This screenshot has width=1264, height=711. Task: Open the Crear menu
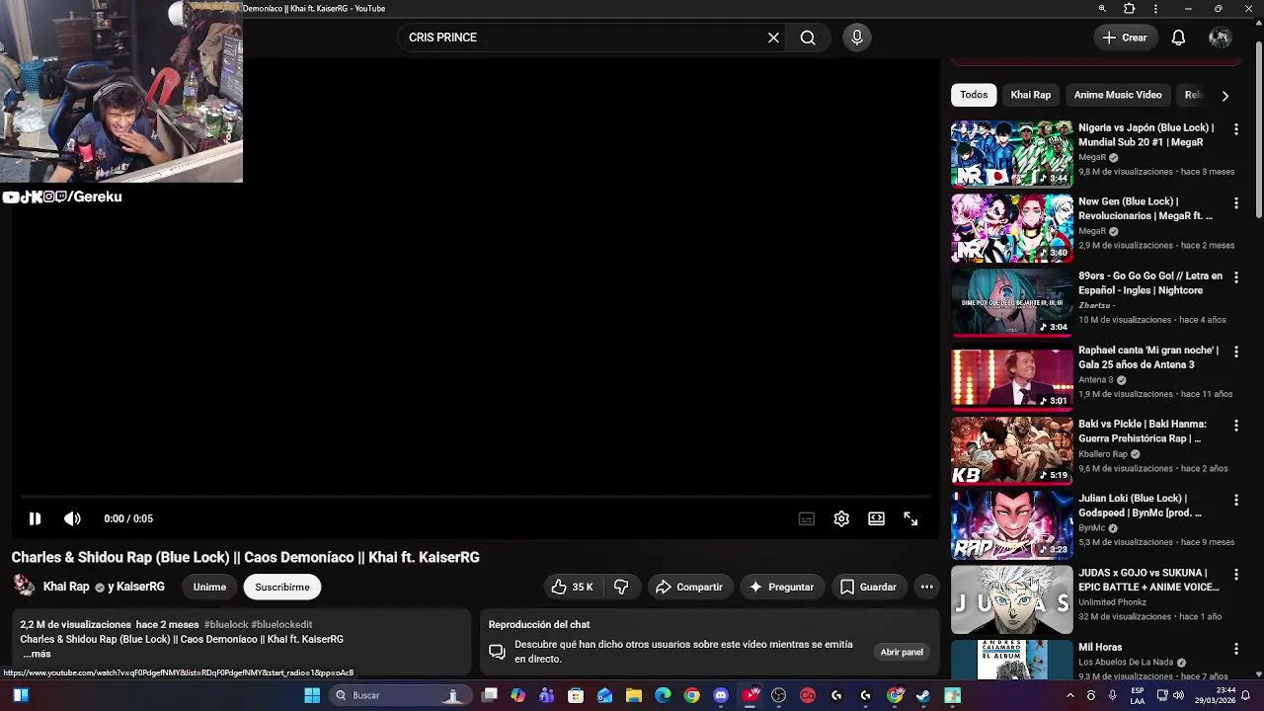click(x=1125, y=38)
